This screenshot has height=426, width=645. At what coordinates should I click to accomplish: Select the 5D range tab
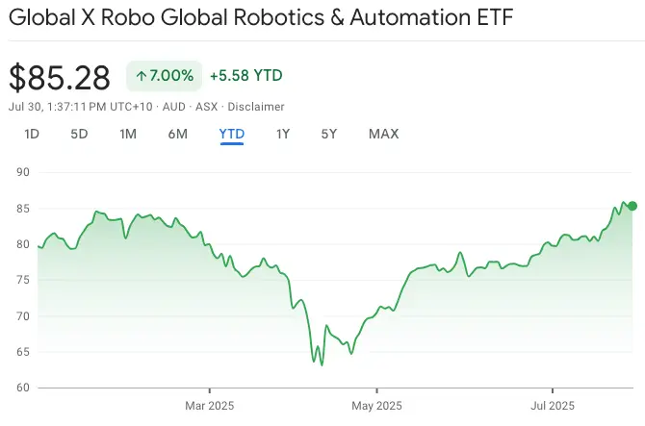click(x=79, y=134)
